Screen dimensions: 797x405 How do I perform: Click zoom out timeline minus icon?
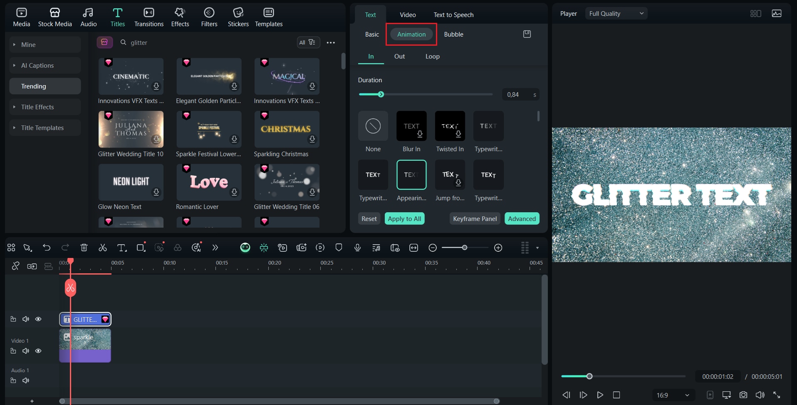[433, 248]
